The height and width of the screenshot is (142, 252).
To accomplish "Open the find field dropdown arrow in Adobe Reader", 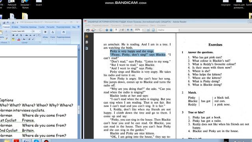I will (179, 30).
